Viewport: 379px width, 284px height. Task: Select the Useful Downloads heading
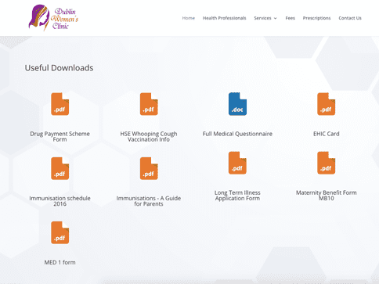[59, 68]
